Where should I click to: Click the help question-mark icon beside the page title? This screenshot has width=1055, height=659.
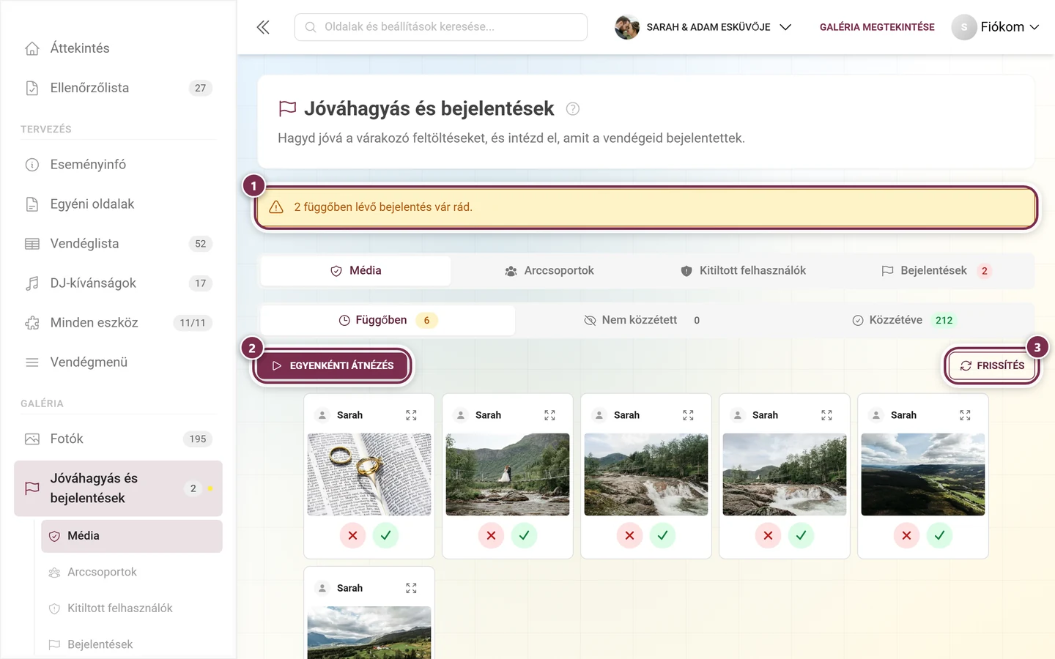(573, 109)
